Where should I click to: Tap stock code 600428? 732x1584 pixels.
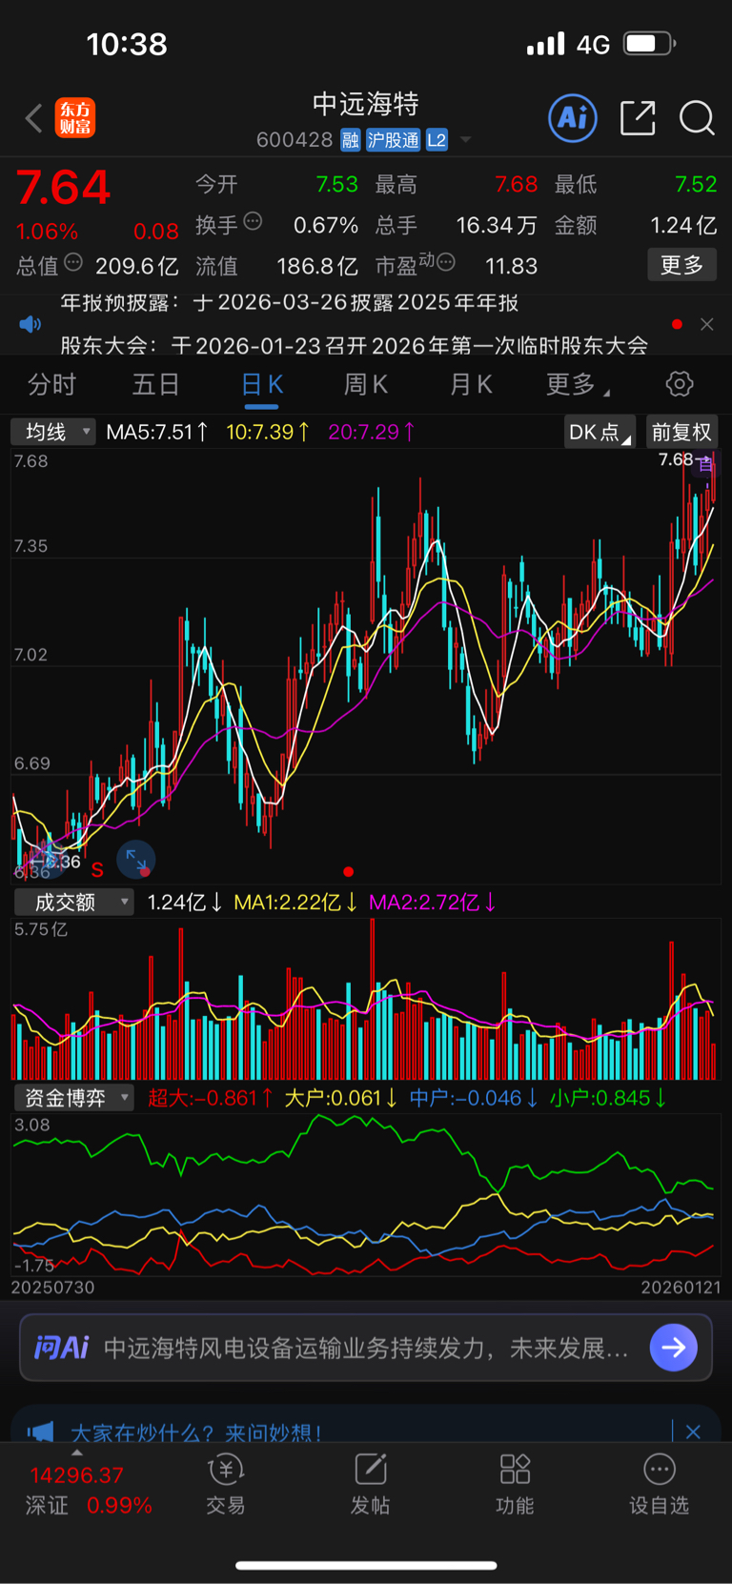(x=295, y=140)
